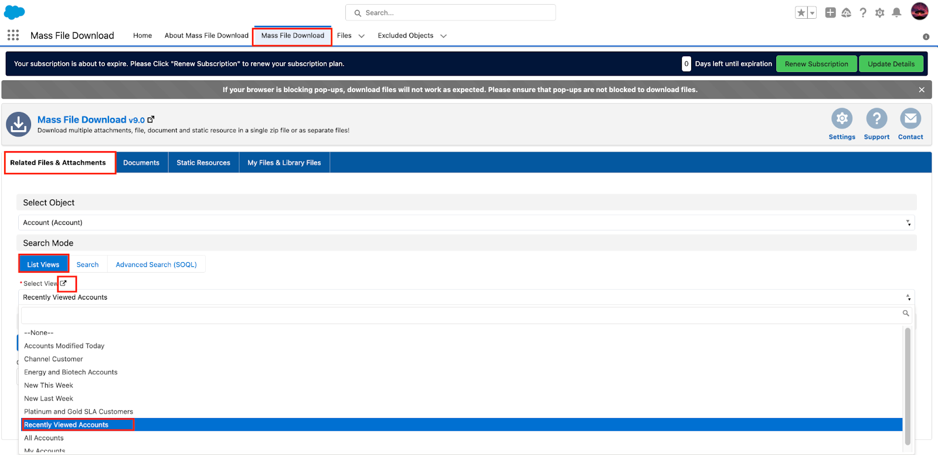Click into the global Search box
938x455 pixels.
pyautogui.click(x=450, y=12)
